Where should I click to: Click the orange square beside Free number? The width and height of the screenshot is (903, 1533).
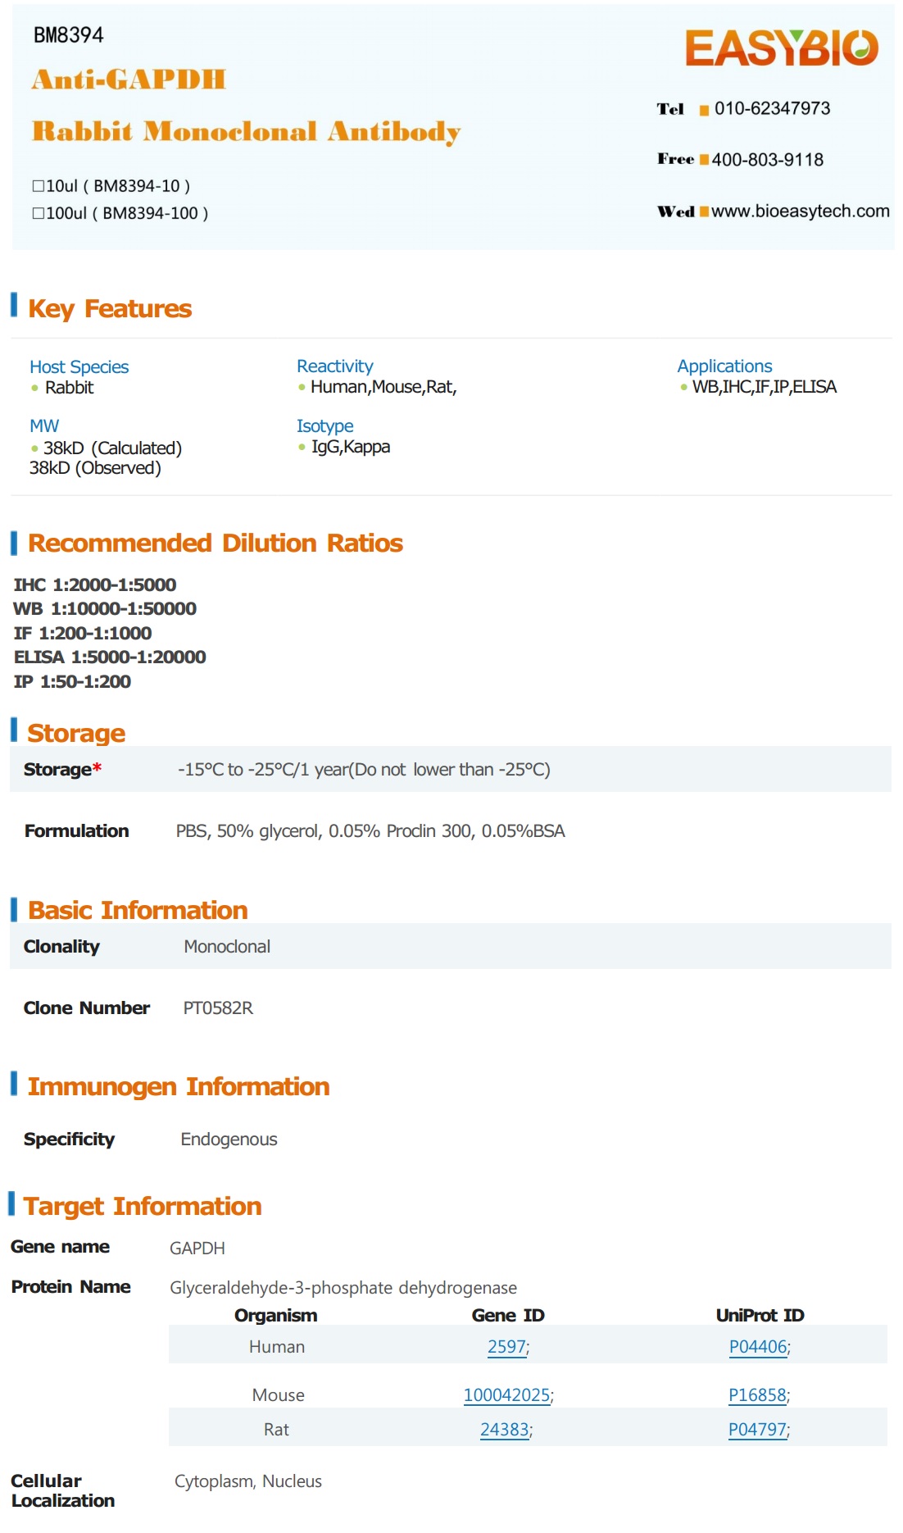tap(704, 159)
